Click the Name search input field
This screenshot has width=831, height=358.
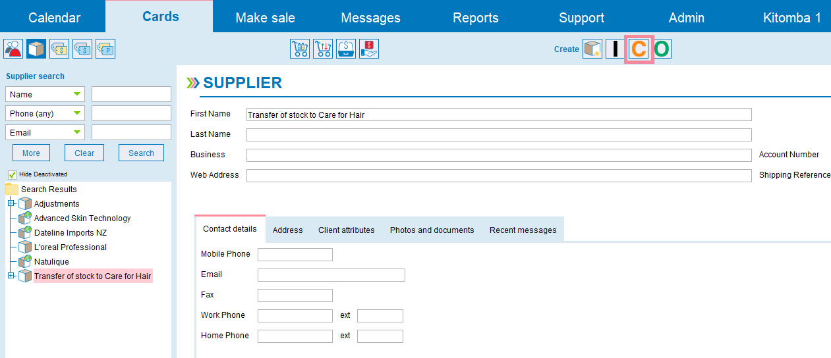point(131,94)
